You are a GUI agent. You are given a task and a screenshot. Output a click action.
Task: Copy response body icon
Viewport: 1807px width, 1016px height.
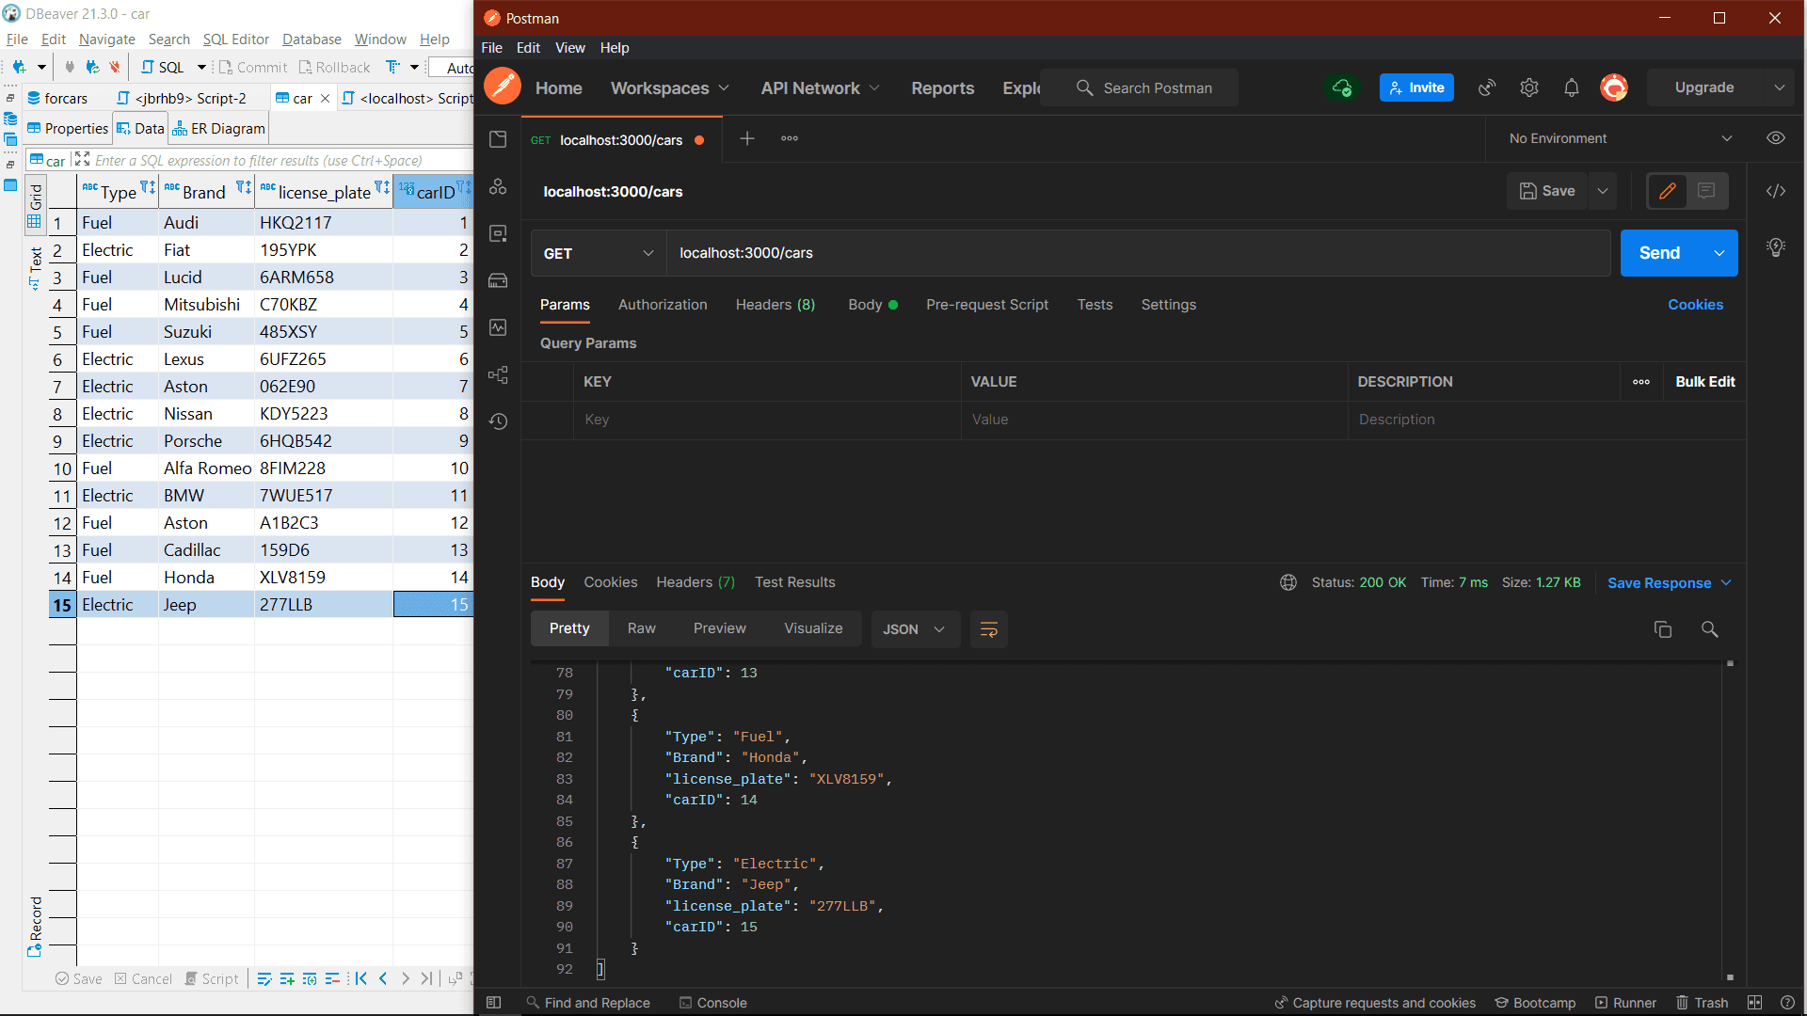[1663, 629]
